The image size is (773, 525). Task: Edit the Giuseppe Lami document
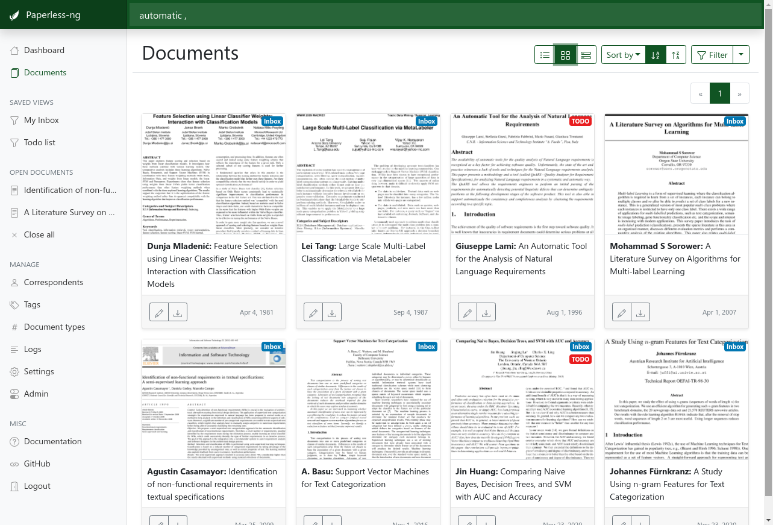tap(468, 313)
